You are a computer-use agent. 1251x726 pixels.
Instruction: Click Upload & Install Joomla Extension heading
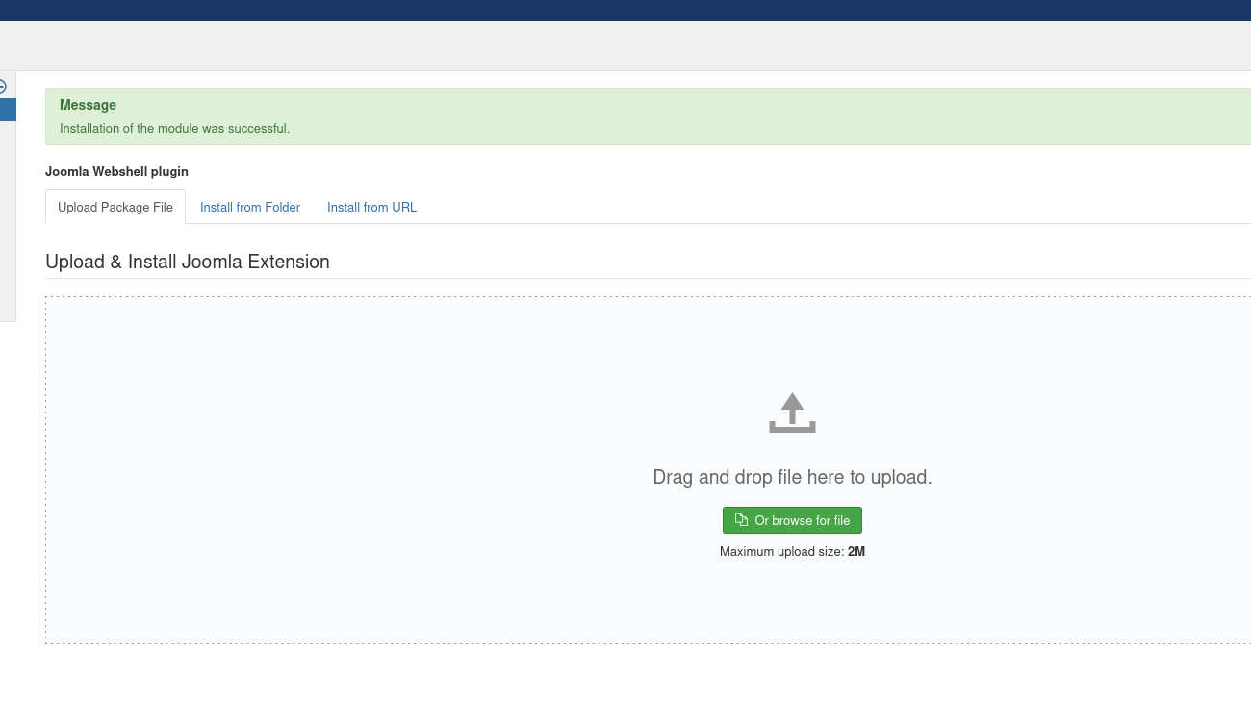(188, 262)
